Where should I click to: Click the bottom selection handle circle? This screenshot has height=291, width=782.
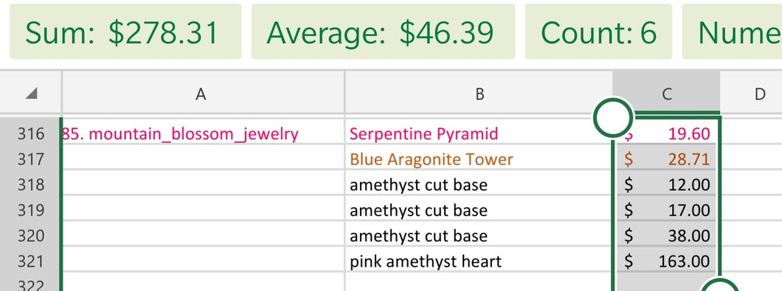pos(720,286)
